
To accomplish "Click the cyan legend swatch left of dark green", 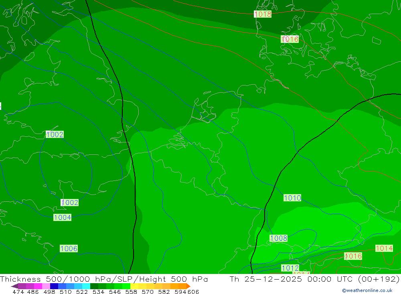I will [x=86, y=286].
